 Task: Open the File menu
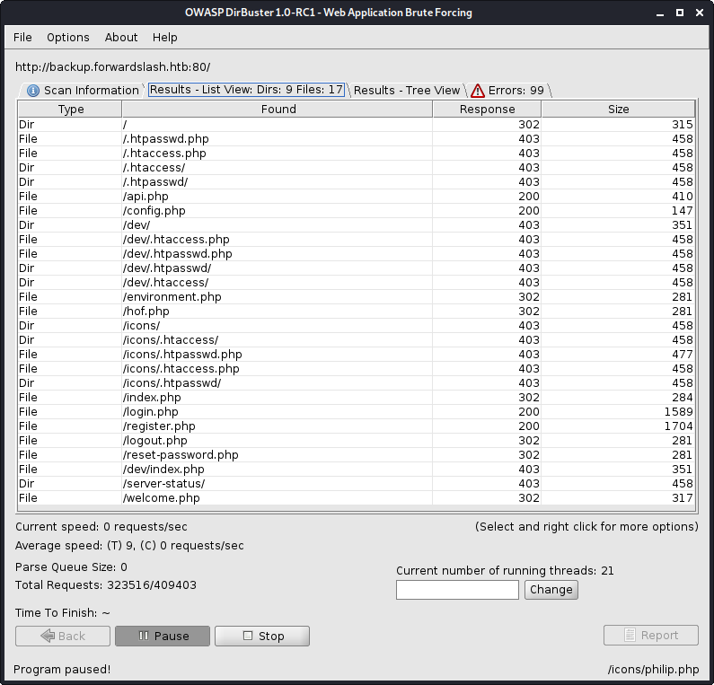(x=22, y=37)
